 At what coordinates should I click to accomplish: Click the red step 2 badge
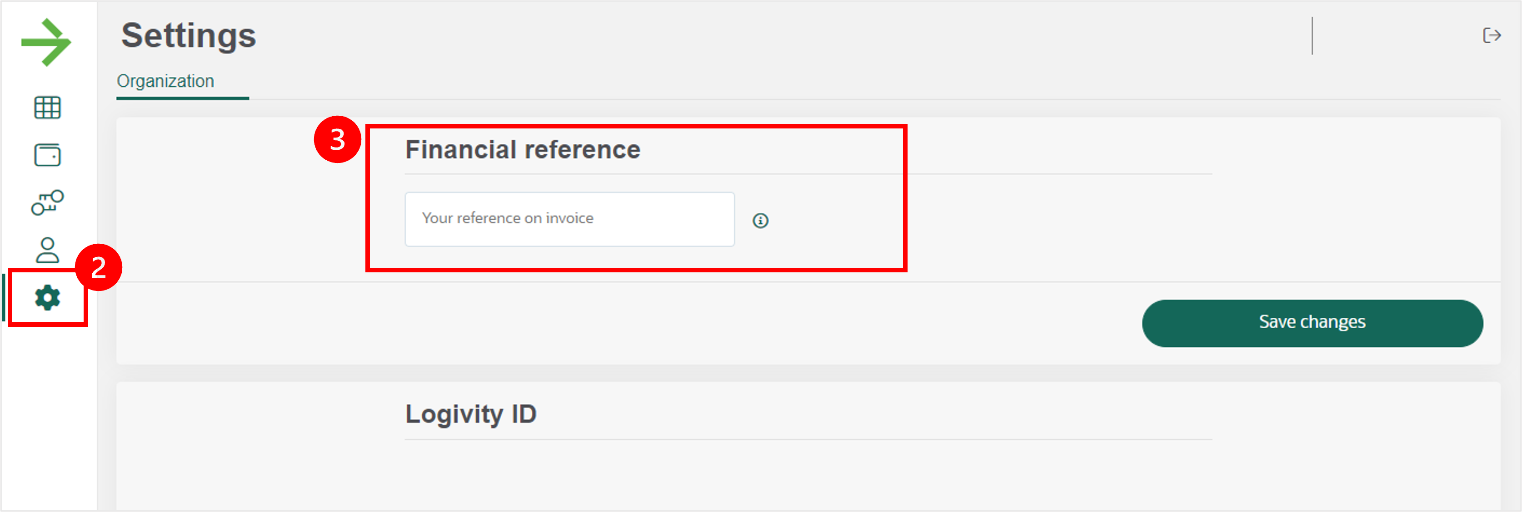(99, 267)
